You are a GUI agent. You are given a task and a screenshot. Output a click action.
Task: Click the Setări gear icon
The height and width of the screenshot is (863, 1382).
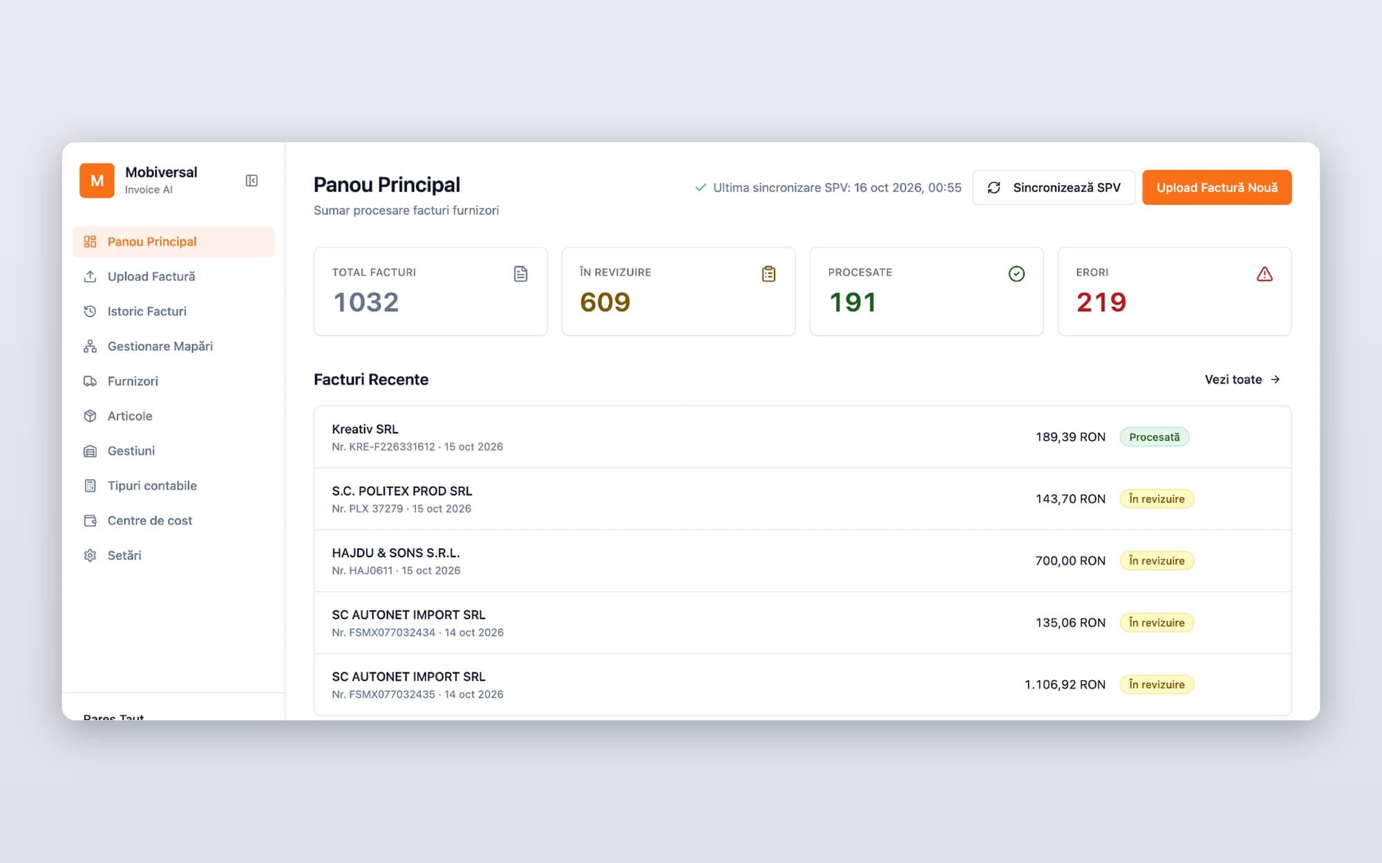coord(90,555)
